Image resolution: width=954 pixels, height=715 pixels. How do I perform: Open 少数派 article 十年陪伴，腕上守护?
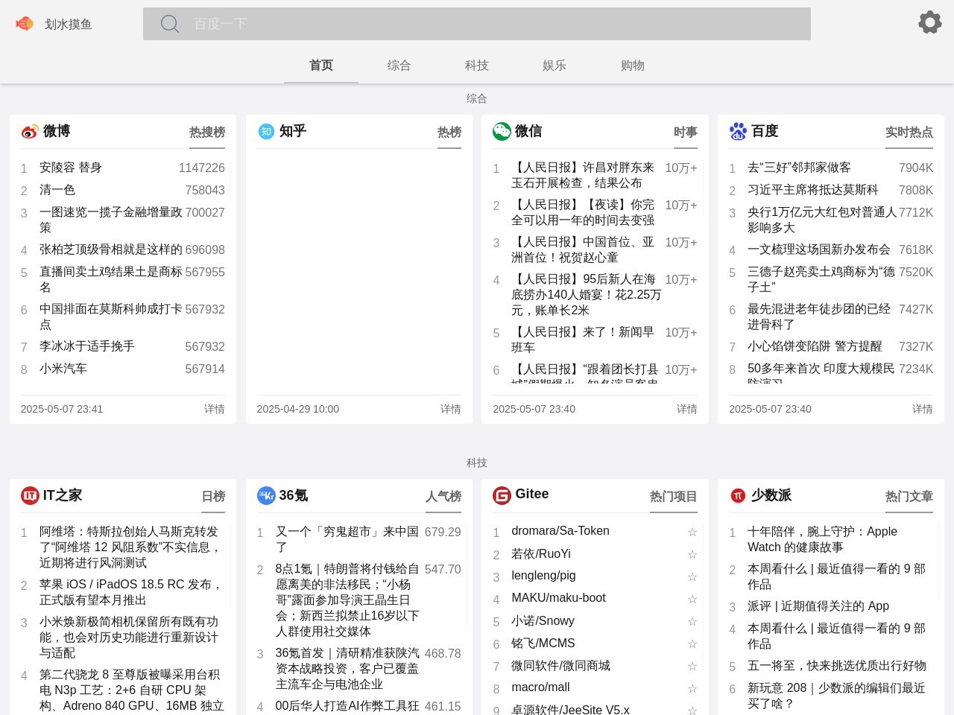coord(822,539)
